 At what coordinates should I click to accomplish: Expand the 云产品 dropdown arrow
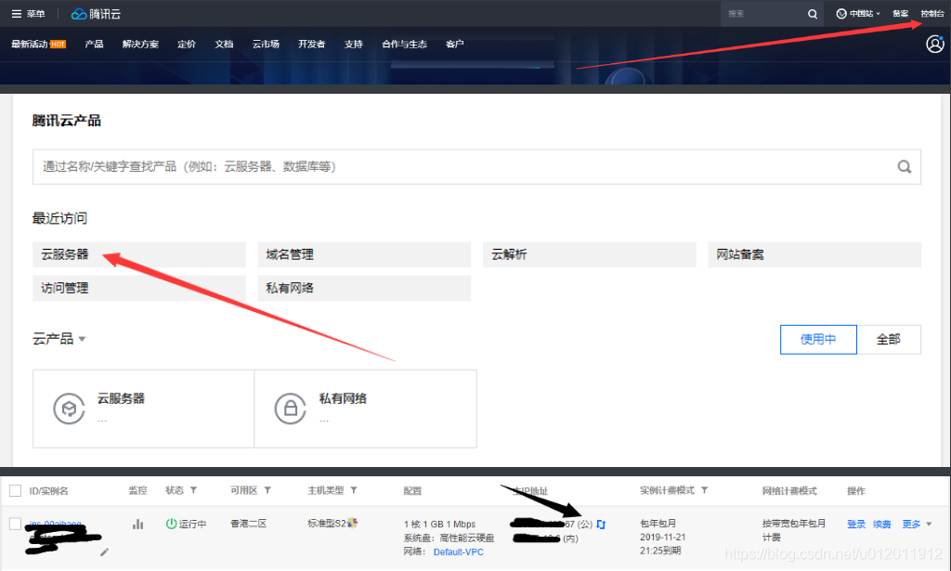click(x=82, y=339)
